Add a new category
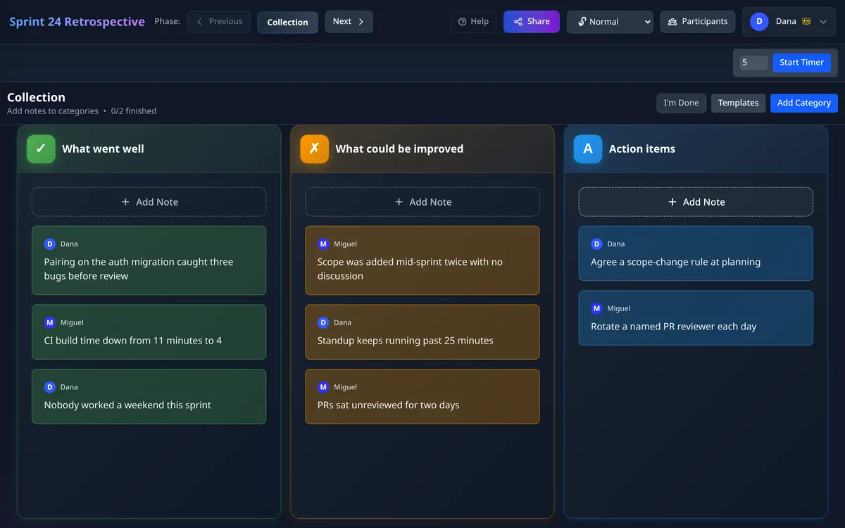Screen dimensions: 845x528 pyautogui.click(x=804, y=103)
